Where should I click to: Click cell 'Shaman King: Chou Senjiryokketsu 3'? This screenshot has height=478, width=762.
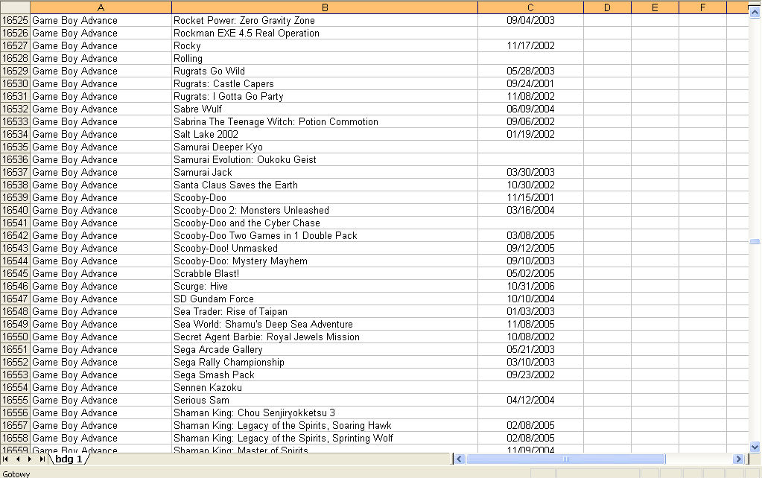coord(325,412)
